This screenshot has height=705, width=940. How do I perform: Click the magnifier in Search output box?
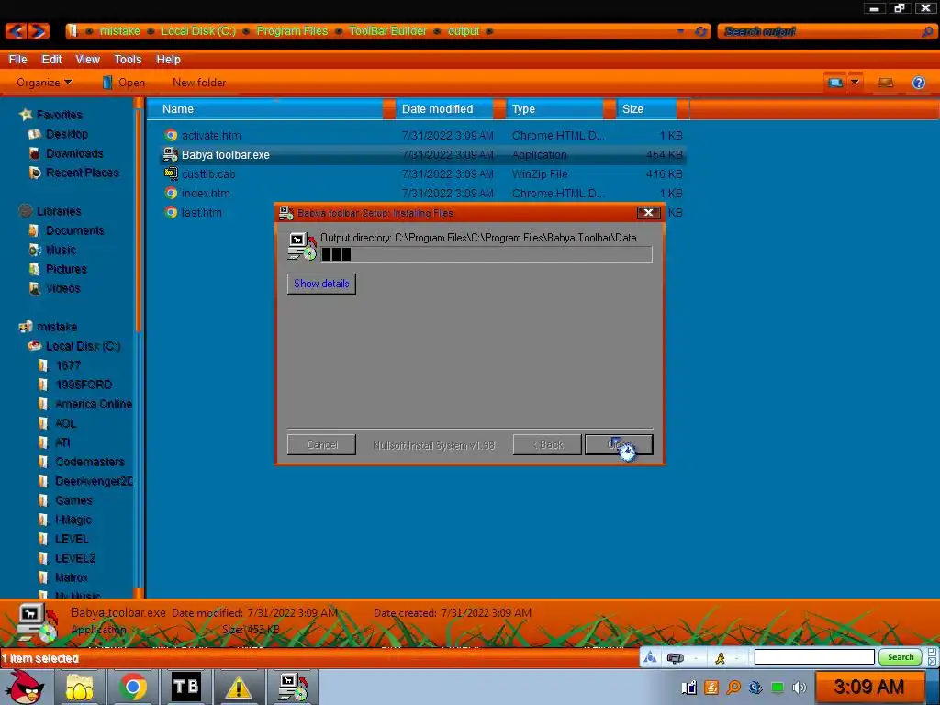(927, 31)
